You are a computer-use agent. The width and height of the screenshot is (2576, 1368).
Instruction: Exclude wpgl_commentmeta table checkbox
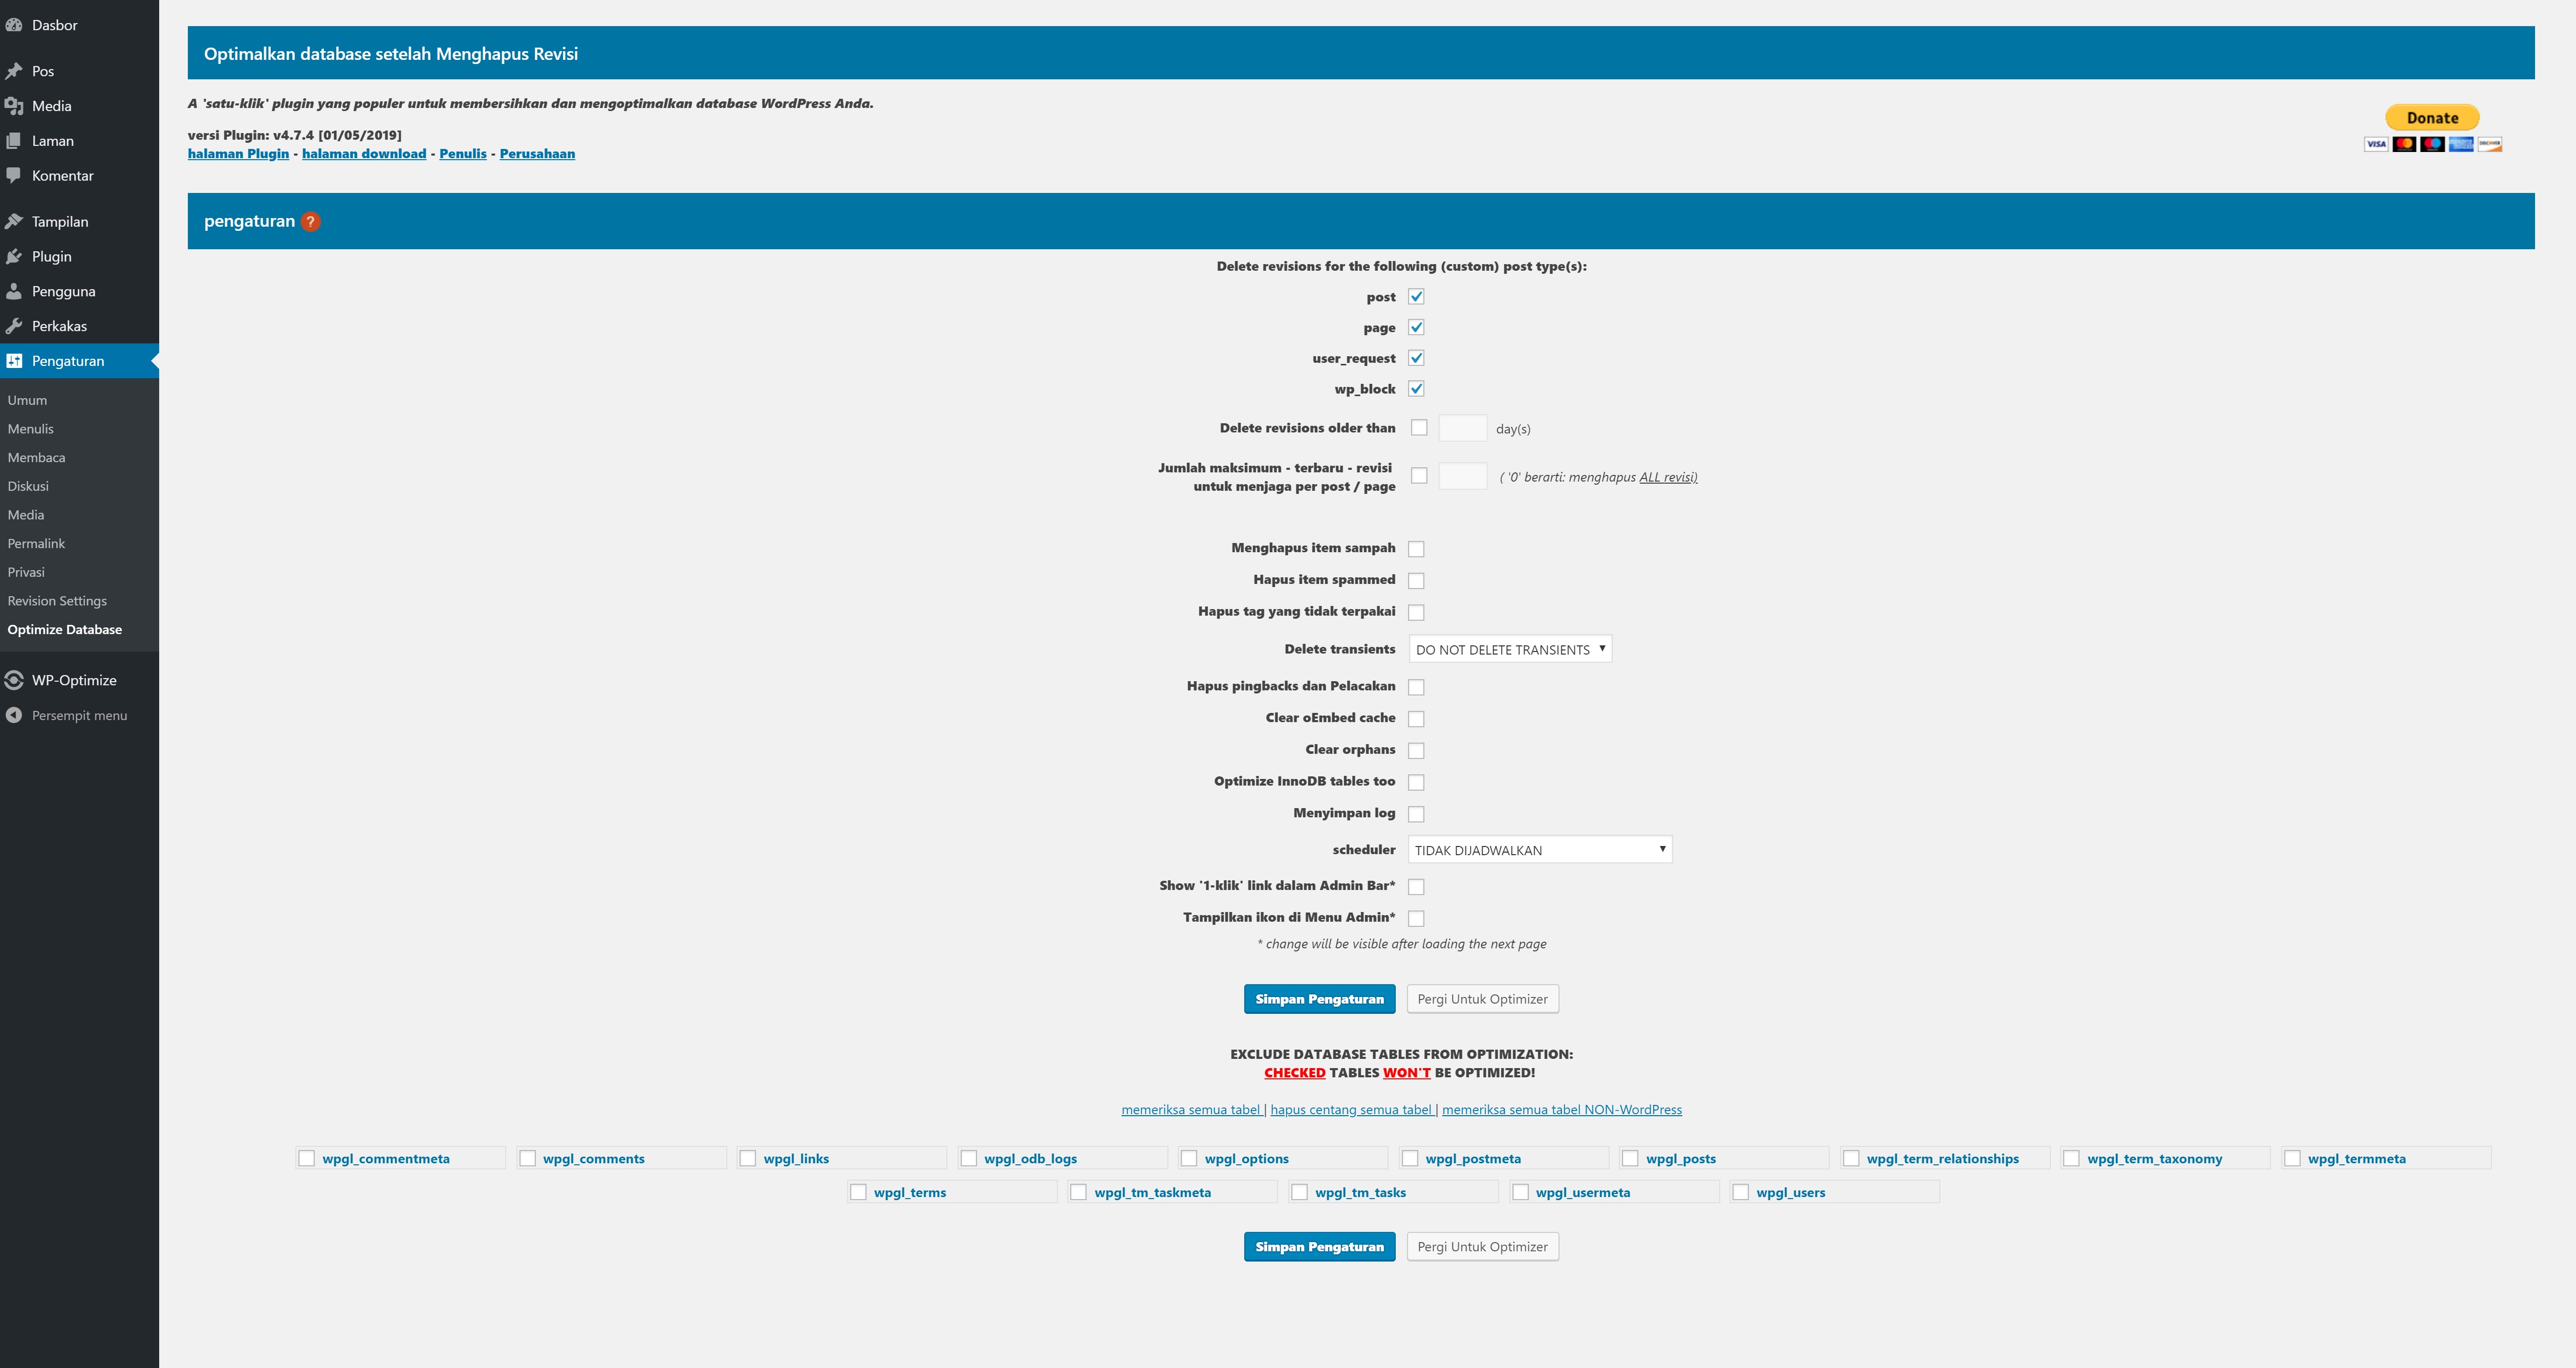click(307, 1158)
